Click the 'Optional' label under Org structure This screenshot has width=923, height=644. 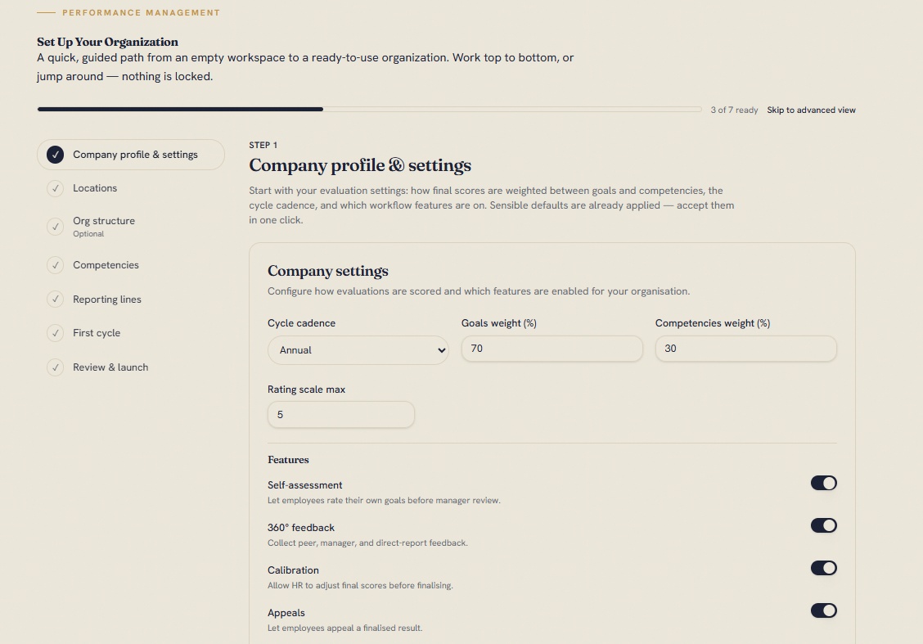click(88, 234)
